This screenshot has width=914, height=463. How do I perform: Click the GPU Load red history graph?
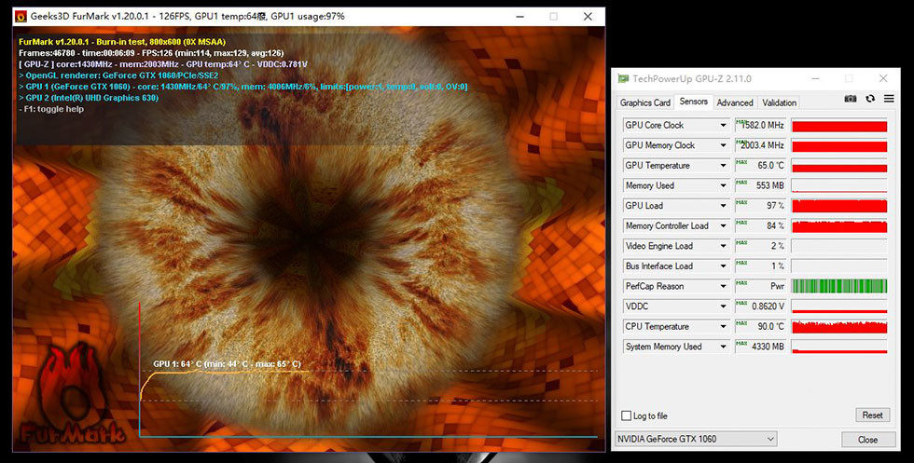pos(838,206)
